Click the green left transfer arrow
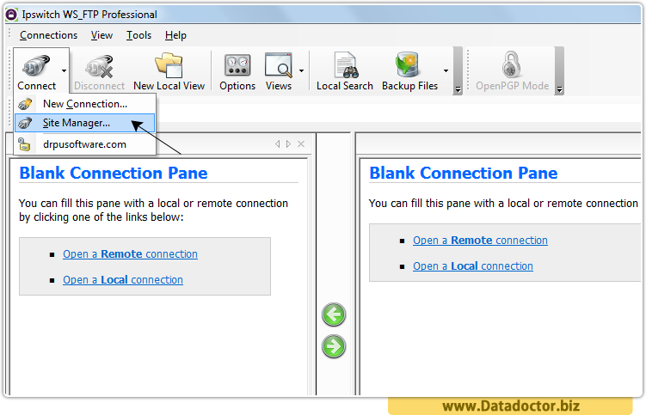The height and width of the screenshot is (415, 646). (334, 314)
